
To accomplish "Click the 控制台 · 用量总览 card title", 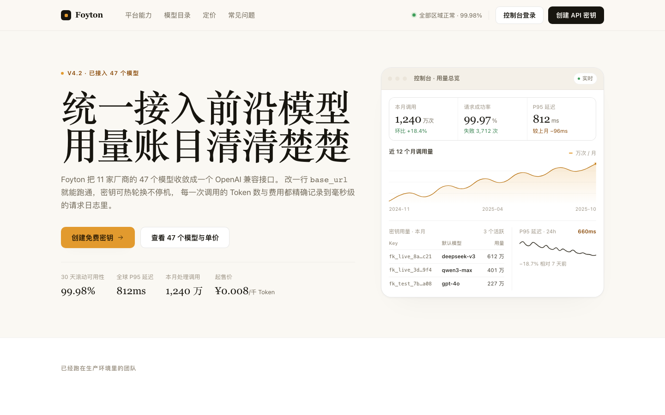I will click(437, 78).
